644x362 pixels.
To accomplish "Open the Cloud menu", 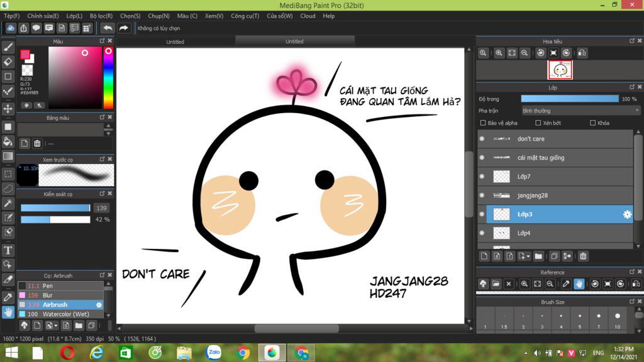I will 308,16.
